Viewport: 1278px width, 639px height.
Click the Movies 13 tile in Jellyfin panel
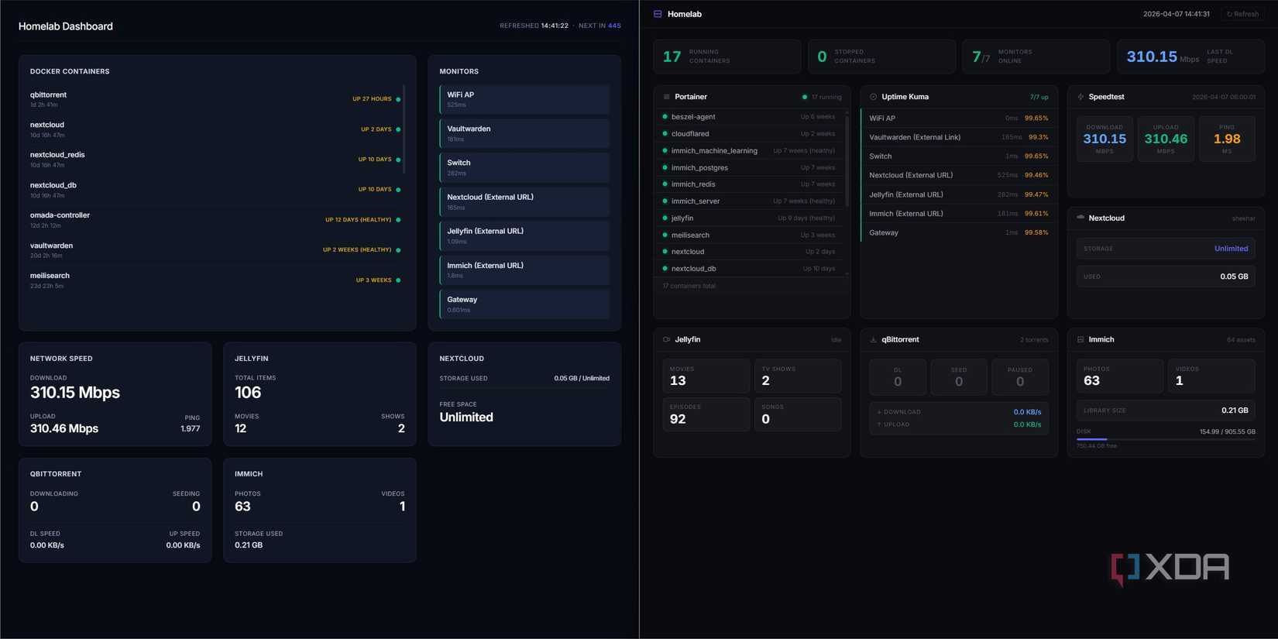pos(706,376)
